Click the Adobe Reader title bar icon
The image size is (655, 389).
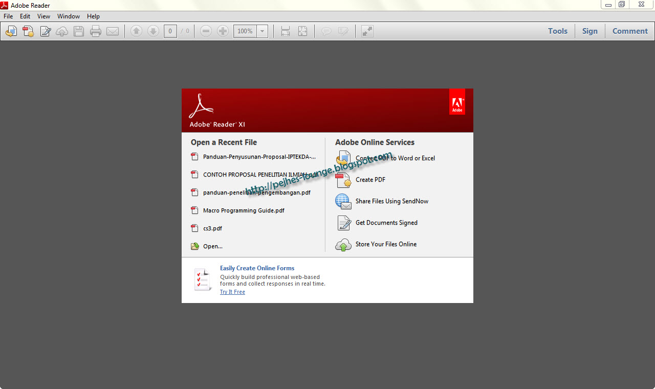(x=5, y=5)
